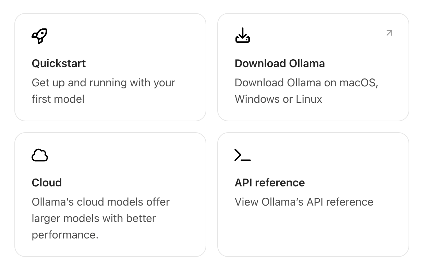This screenshot has height=270, width=425.
Task: Click the cloud icon
Action: (x=40, y=155)
